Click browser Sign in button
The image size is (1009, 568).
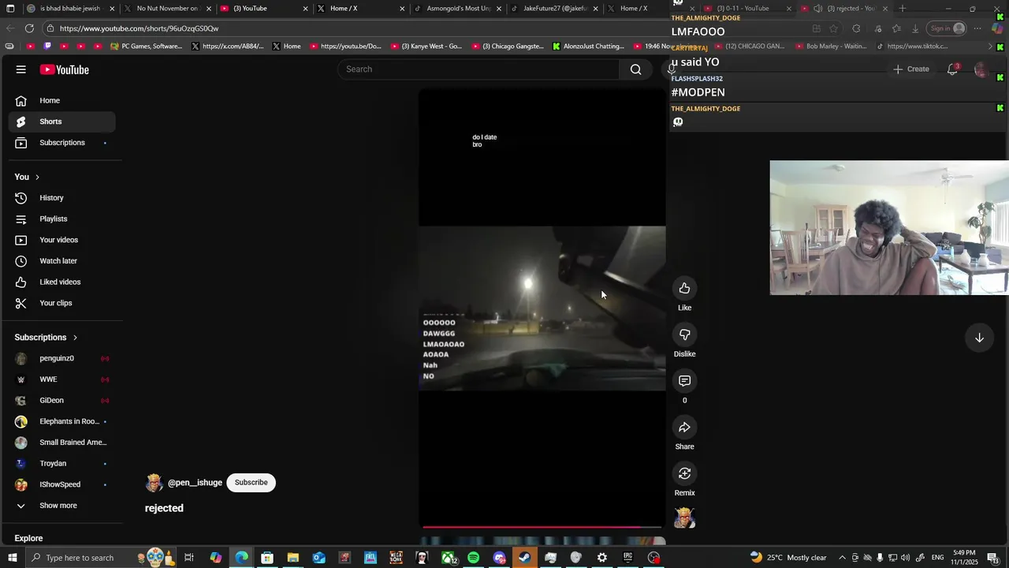click(x=947, y=28)
